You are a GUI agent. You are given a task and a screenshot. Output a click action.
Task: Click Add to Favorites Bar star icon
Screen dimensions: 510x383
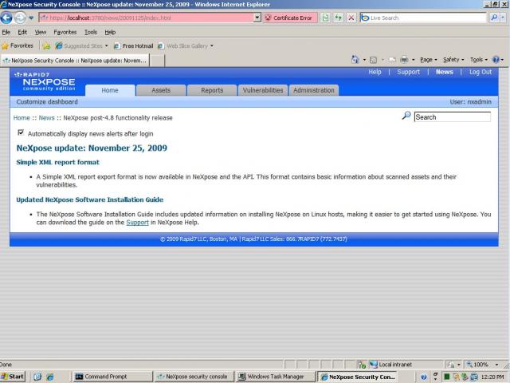[x=46, y=46]
